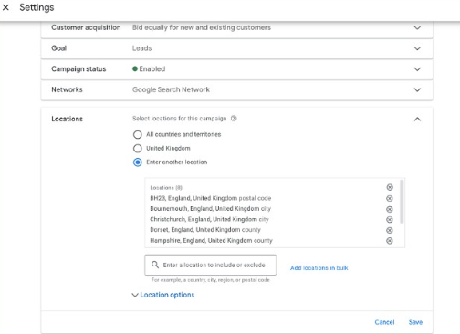Expand Location options
The image size is (460, 334).
coord(163,295)
